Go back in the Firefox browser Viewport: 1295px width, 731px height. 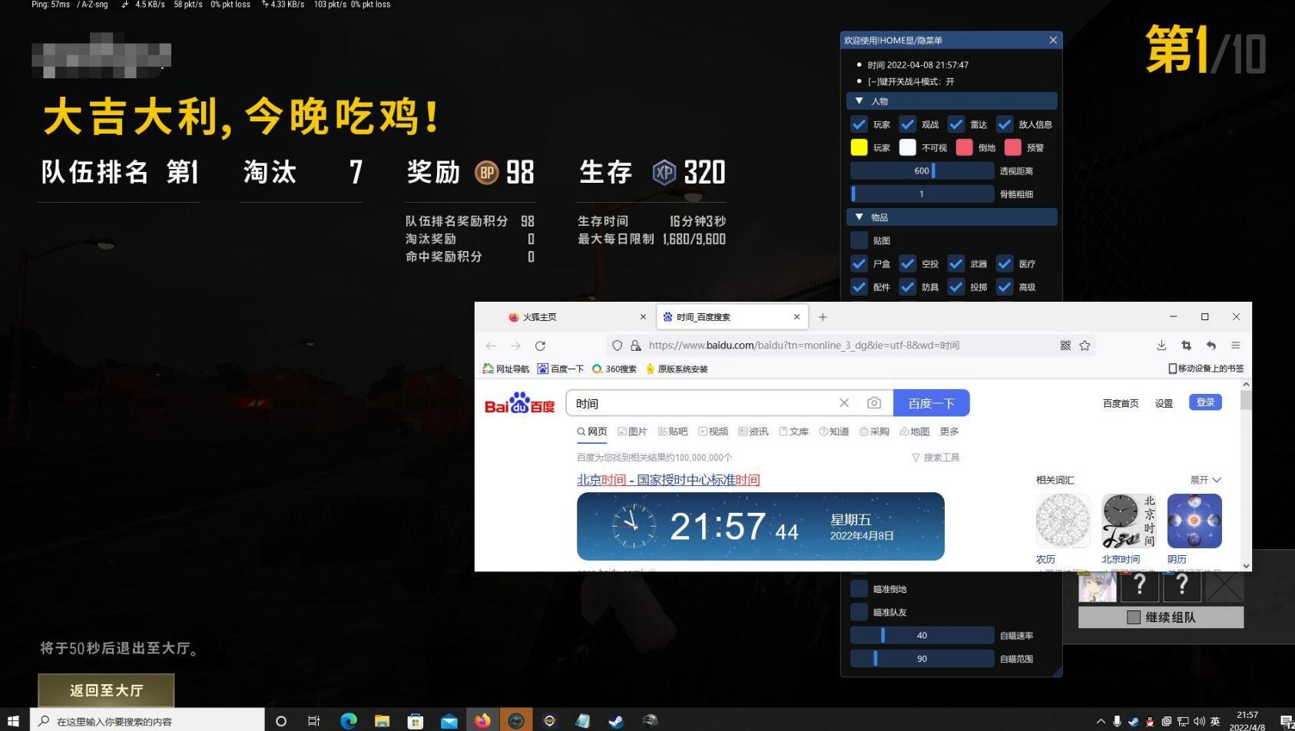point(491,346)
